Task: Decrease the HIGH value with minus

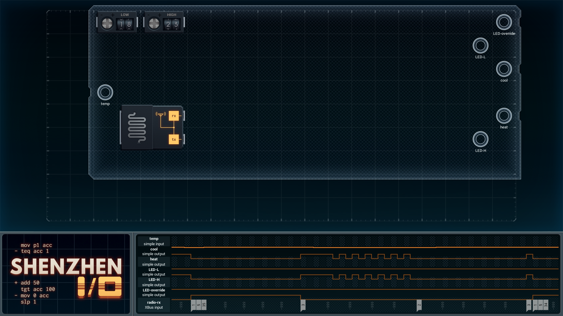Action: coord(149,15)
